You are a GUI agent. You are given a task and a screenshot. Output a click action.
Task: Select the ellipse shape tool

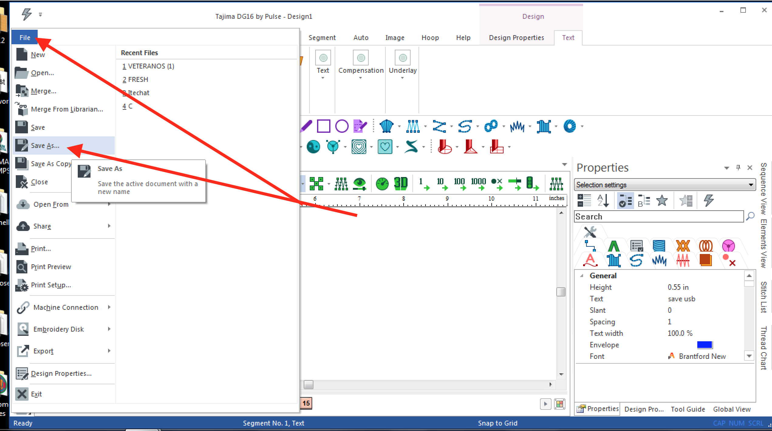(342, 126)
